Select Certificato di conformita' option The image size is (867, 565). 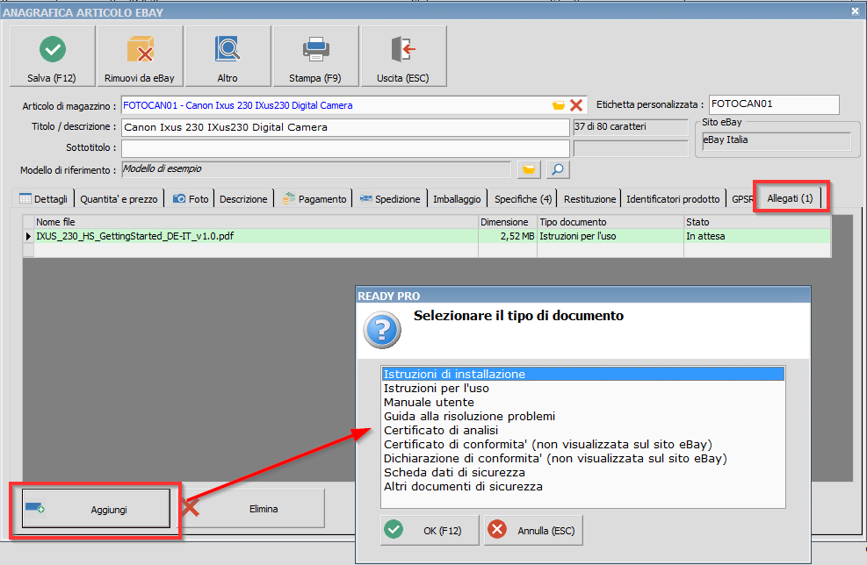click(x=582, y=444)
